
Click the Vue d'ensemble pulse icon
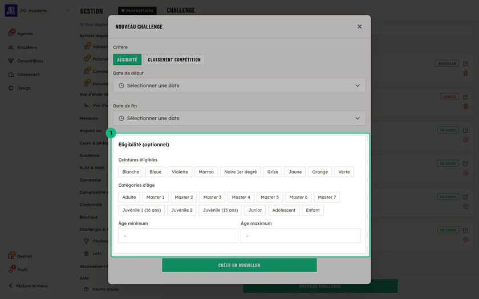point(87,105)
